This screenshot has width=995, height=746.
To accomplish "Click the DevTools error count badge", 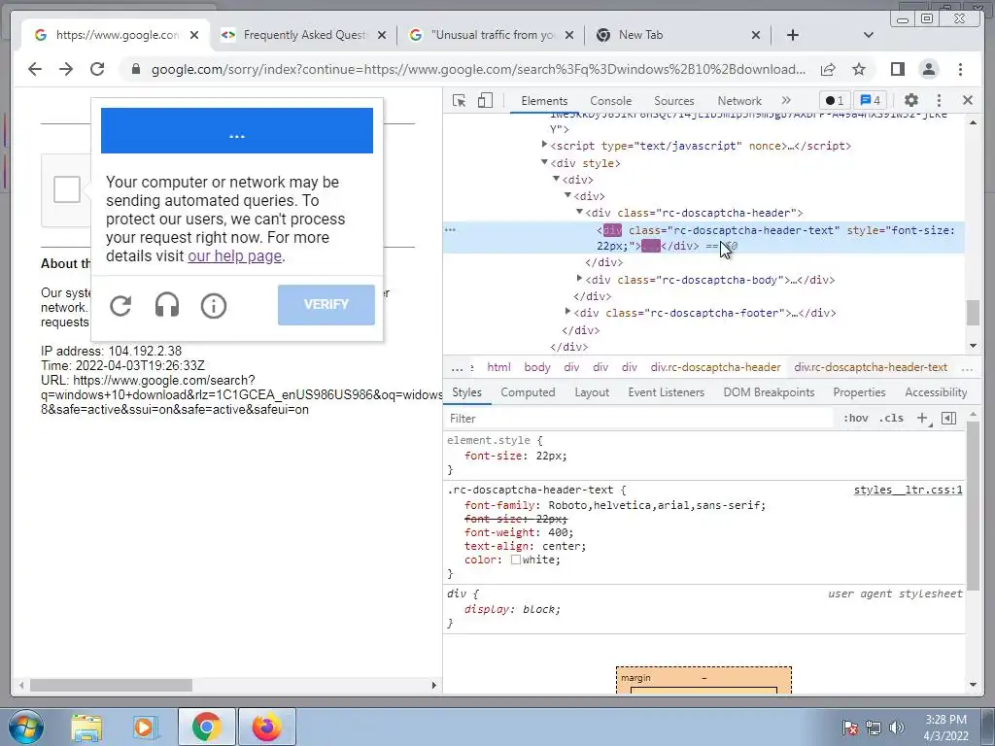I will pyautogui.click(x=835, y=100).
